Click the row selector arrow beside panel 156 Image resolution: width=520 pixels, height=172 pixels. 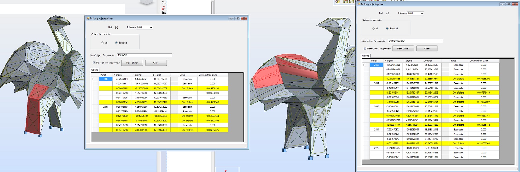(x=95, y=79)
